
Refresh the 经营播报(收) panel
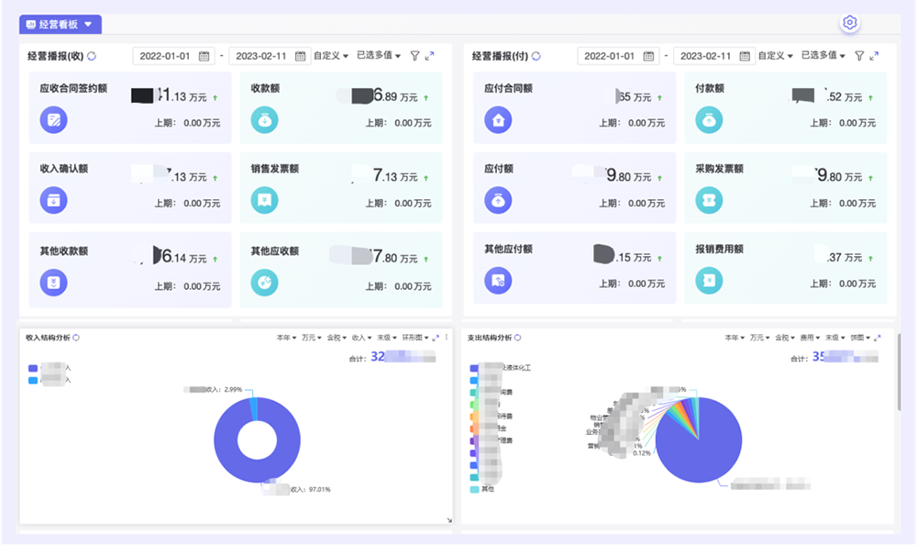click(x=92, y=56)
